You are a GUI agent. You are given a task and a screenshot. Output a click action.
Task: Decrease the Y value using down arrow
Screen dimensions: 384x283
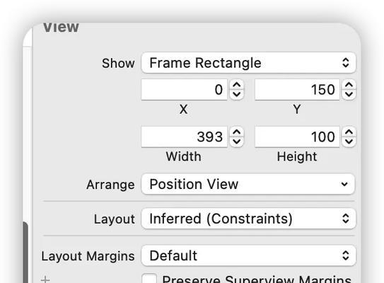click(x=349, y=94)
